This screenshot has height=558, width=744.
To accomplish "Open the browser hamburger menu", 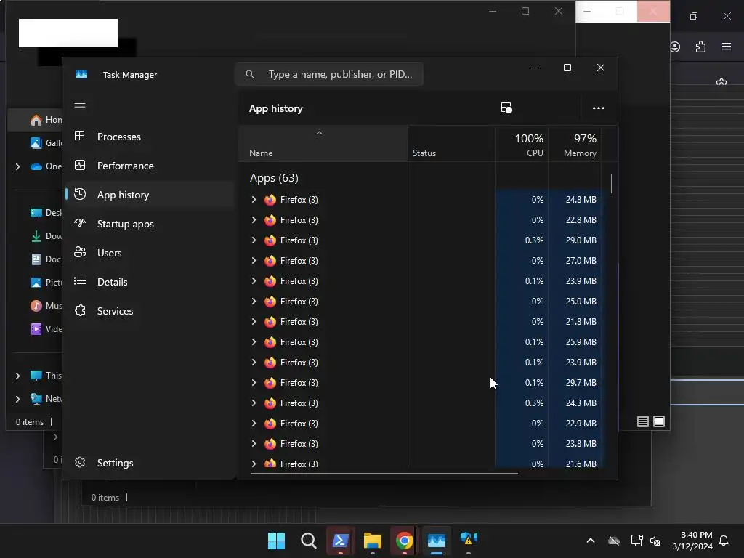I will [727, 46].
